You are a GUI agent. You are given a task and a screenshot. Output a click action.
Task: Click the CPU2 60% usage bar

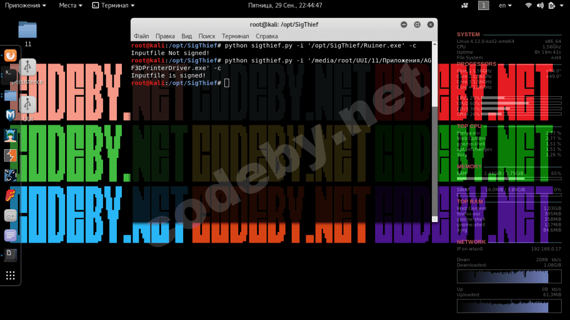(x=521, y=104)
